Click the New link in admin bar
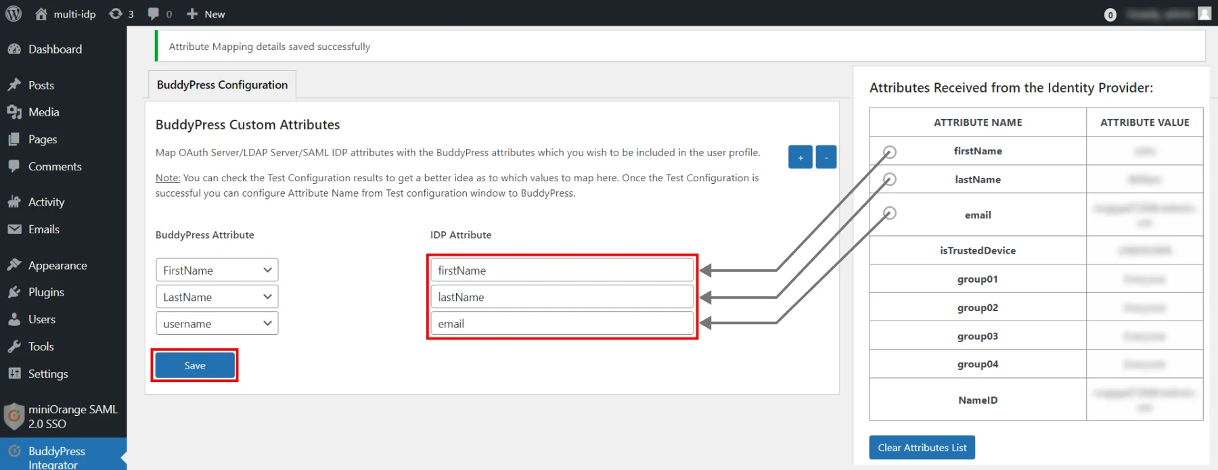1218x470 pixels. point(215,14)
